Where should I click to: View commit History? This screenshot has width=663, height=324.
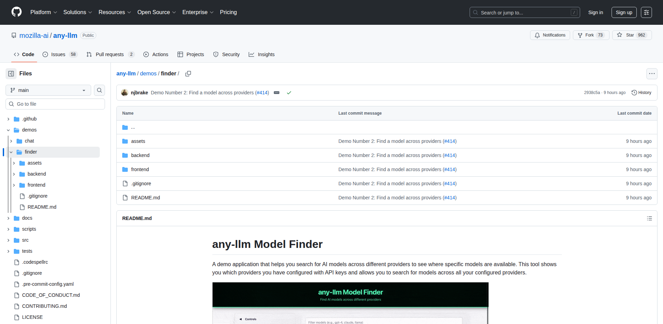641,93
